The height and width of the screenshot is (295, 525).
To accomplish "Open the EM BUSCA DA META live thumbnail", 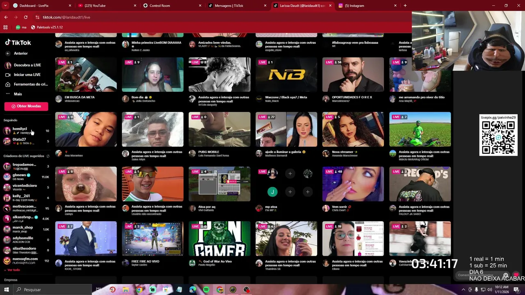I will click(86, 75).
